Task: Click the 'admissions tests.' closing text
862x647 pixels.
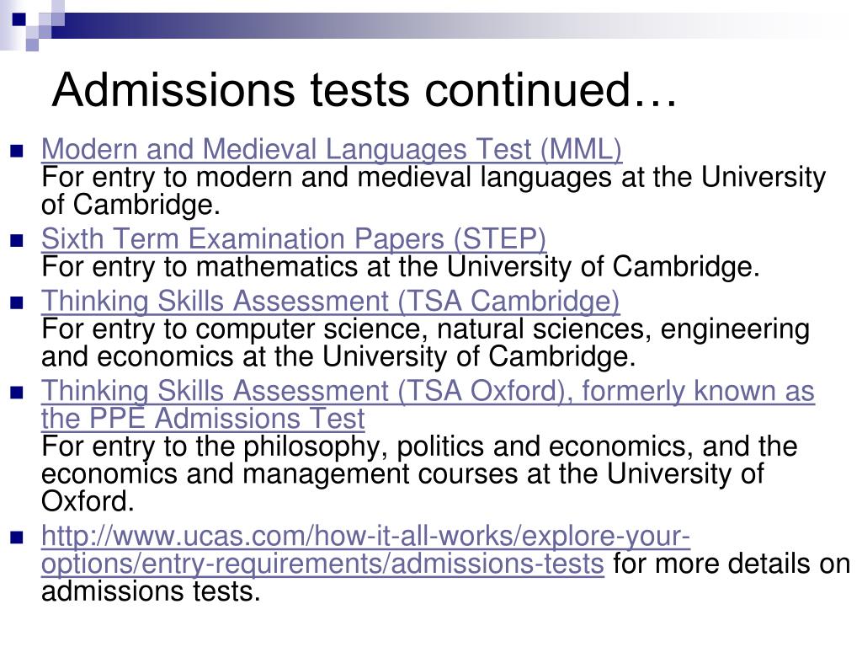Action: [x=151, y=592]
